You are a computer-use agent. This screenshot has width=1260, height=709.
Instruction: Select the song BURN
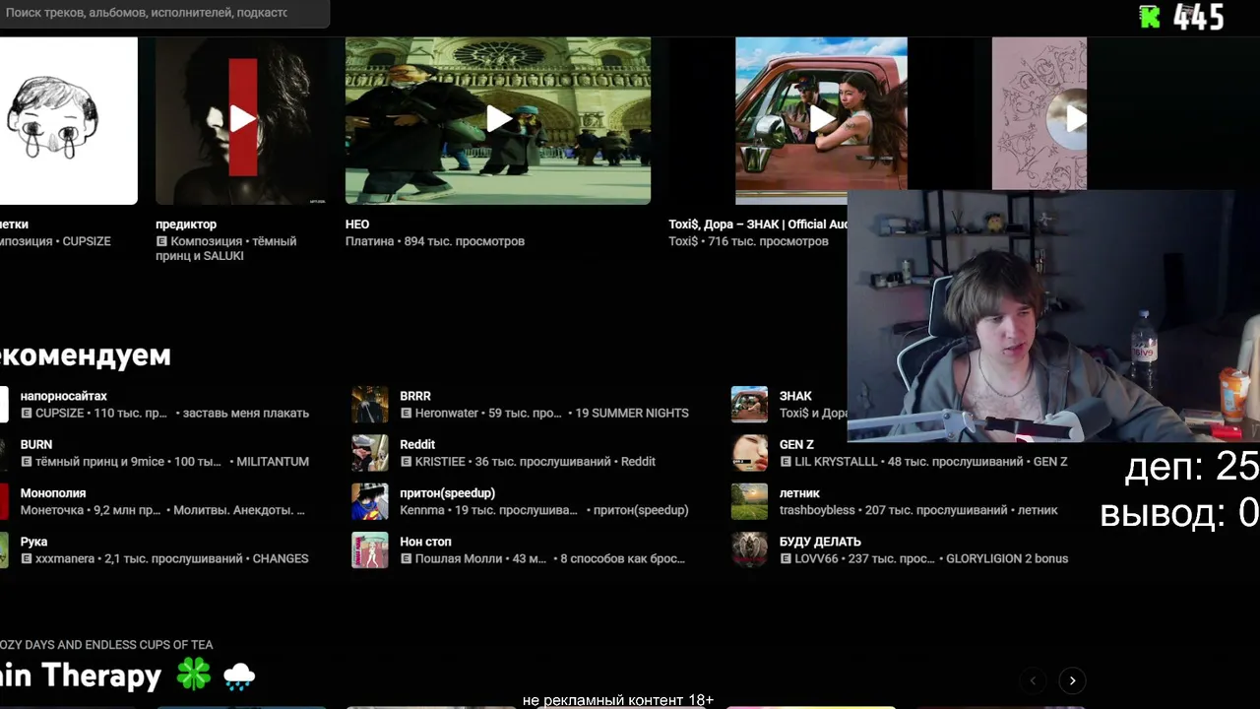coord(36,444)
